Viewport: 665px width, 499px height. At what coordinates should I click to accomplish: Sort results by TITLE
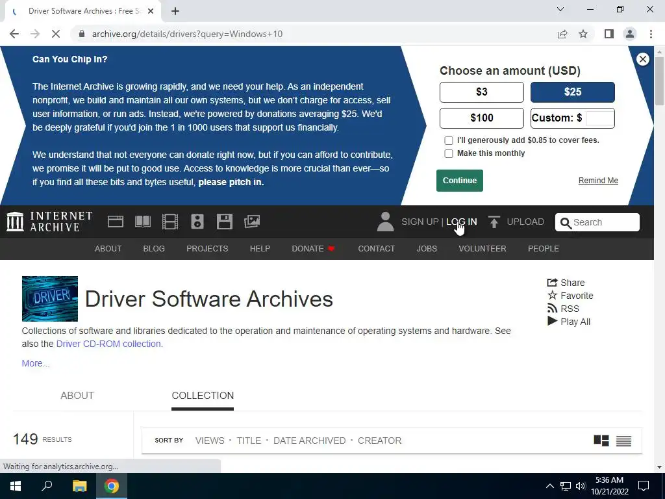(x=249, y=441)
